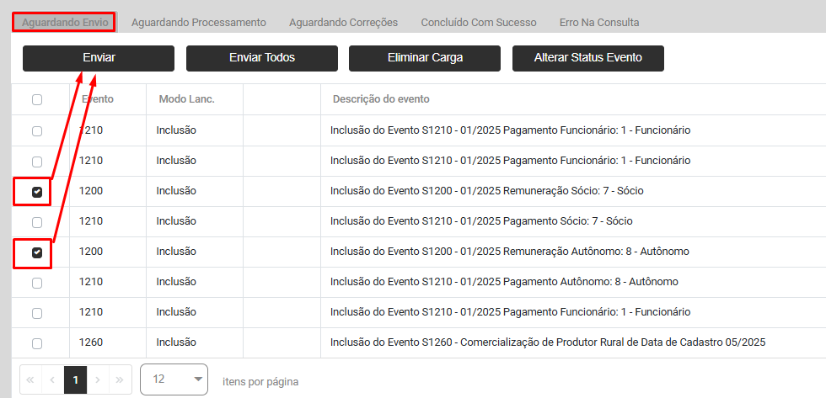
Task: Click the Enviar button
Action: 99,58
